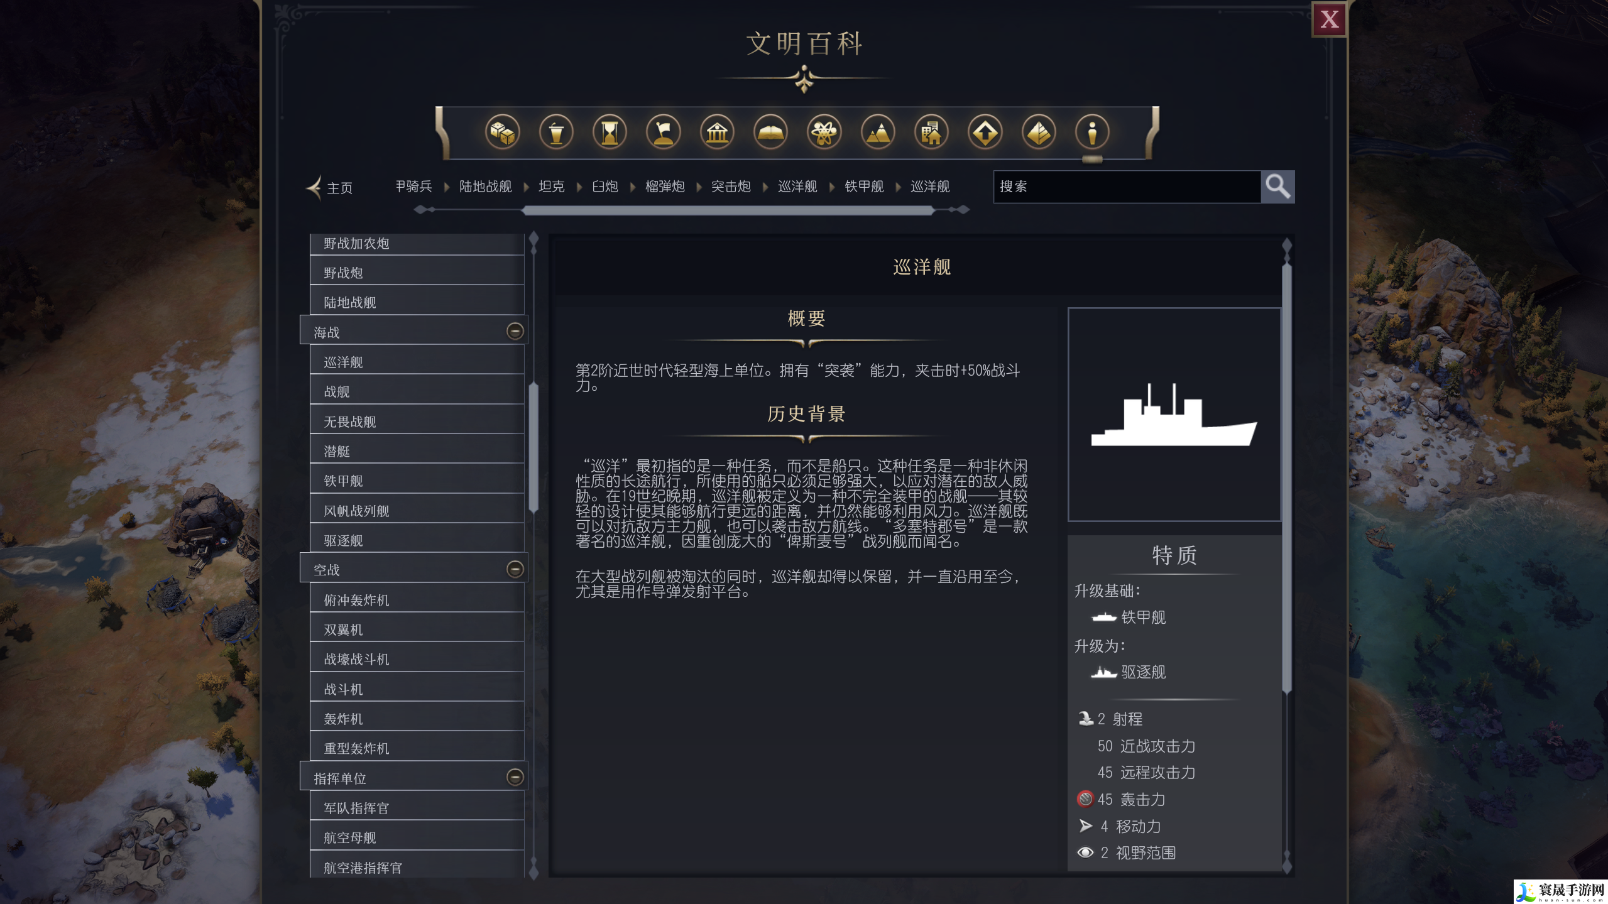Screen dimensions: 1608x904
Task: Click breadcrumb 突击炮
Action: click(730, 187)
